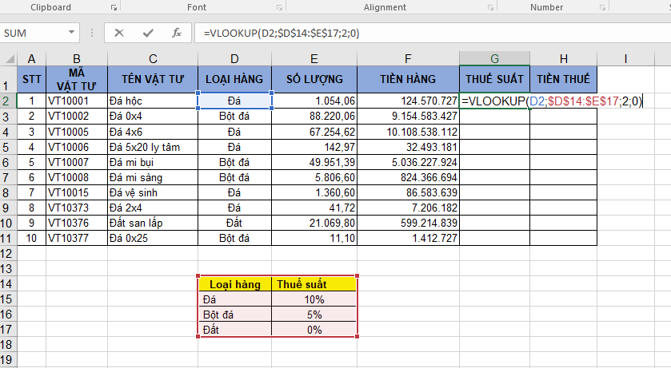Click the TIỀN THUẾ header cell
The image size is (671, 368).
pos(563,79)
